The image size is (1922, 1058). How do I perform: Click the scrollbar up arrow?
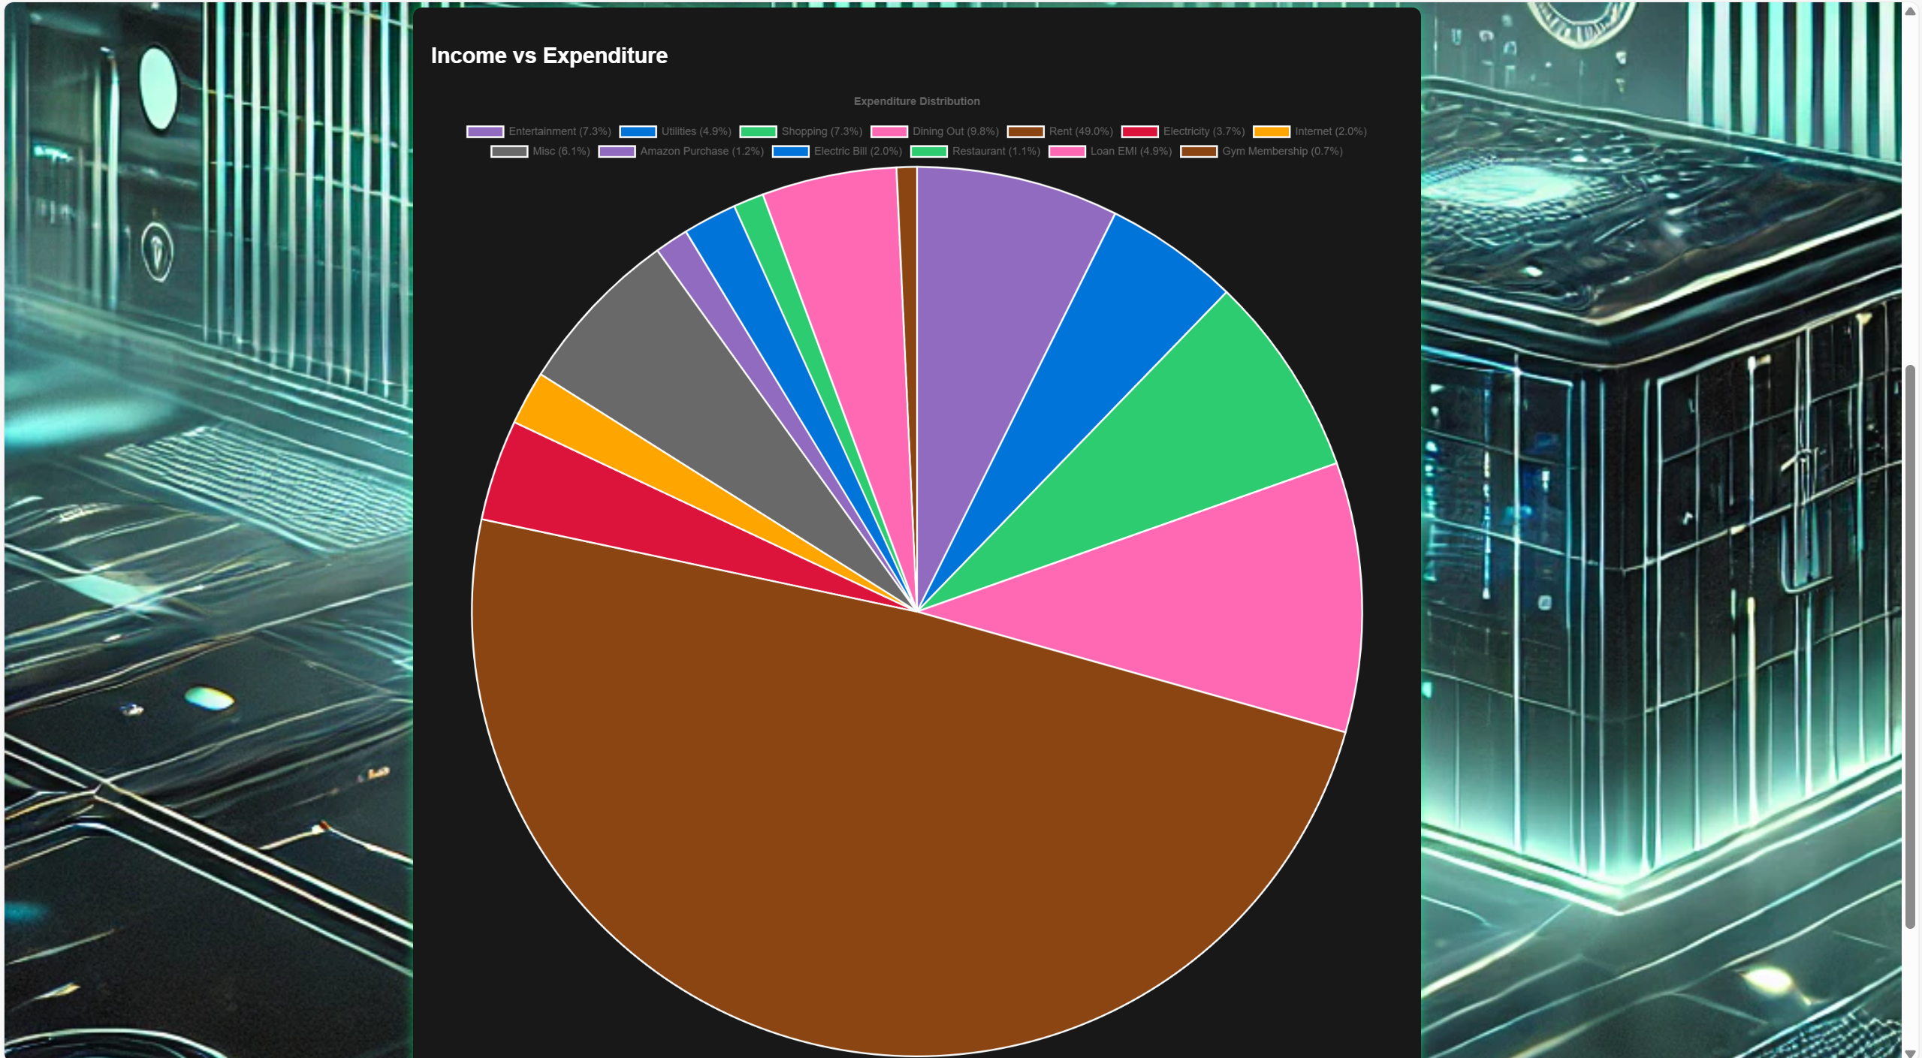pos(1910,11)
